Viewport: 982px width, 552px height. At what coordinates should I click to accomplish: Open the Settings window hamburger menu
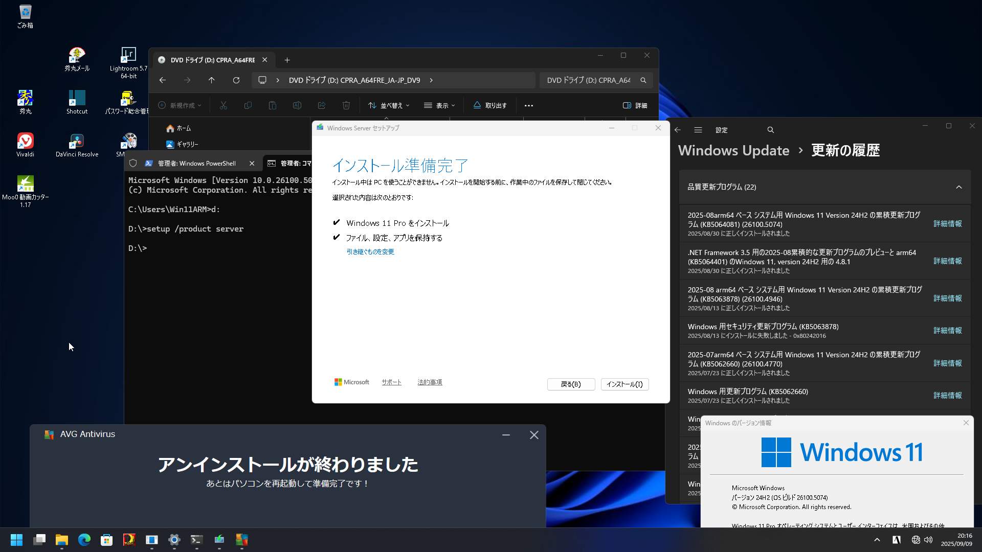(x=698, y=130)
